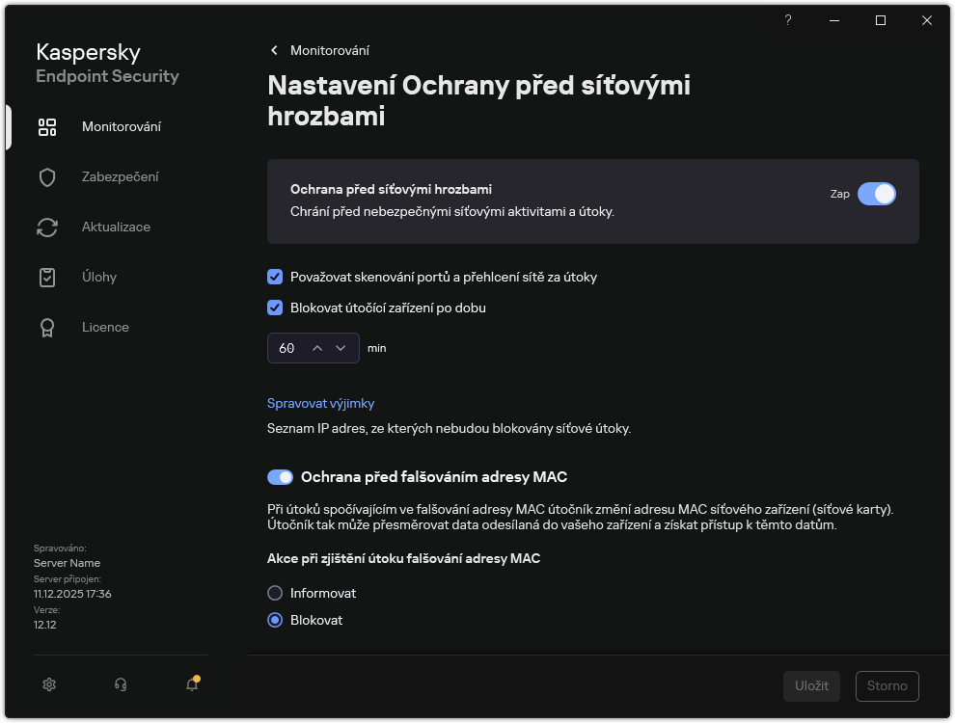Screen dimensions: 955x723
Task: Open Licence using the key icon
Action: pyautogui.click(x=47, y=327)
